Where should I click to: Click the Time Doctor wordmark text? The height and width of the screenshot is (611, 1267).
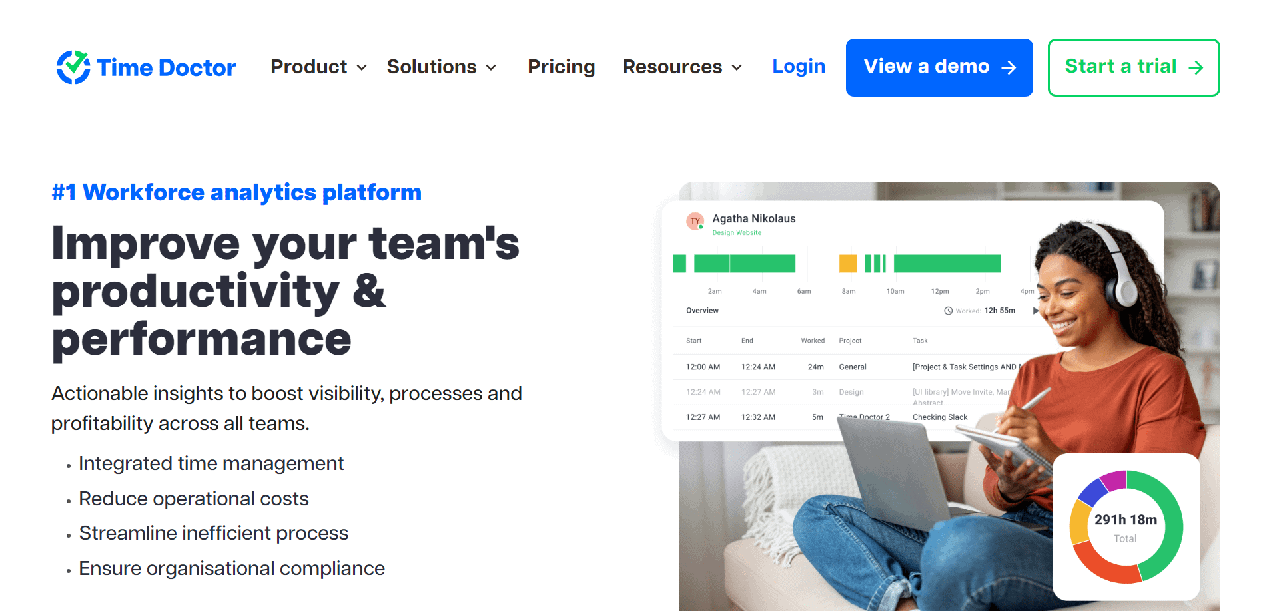point(166,67)
